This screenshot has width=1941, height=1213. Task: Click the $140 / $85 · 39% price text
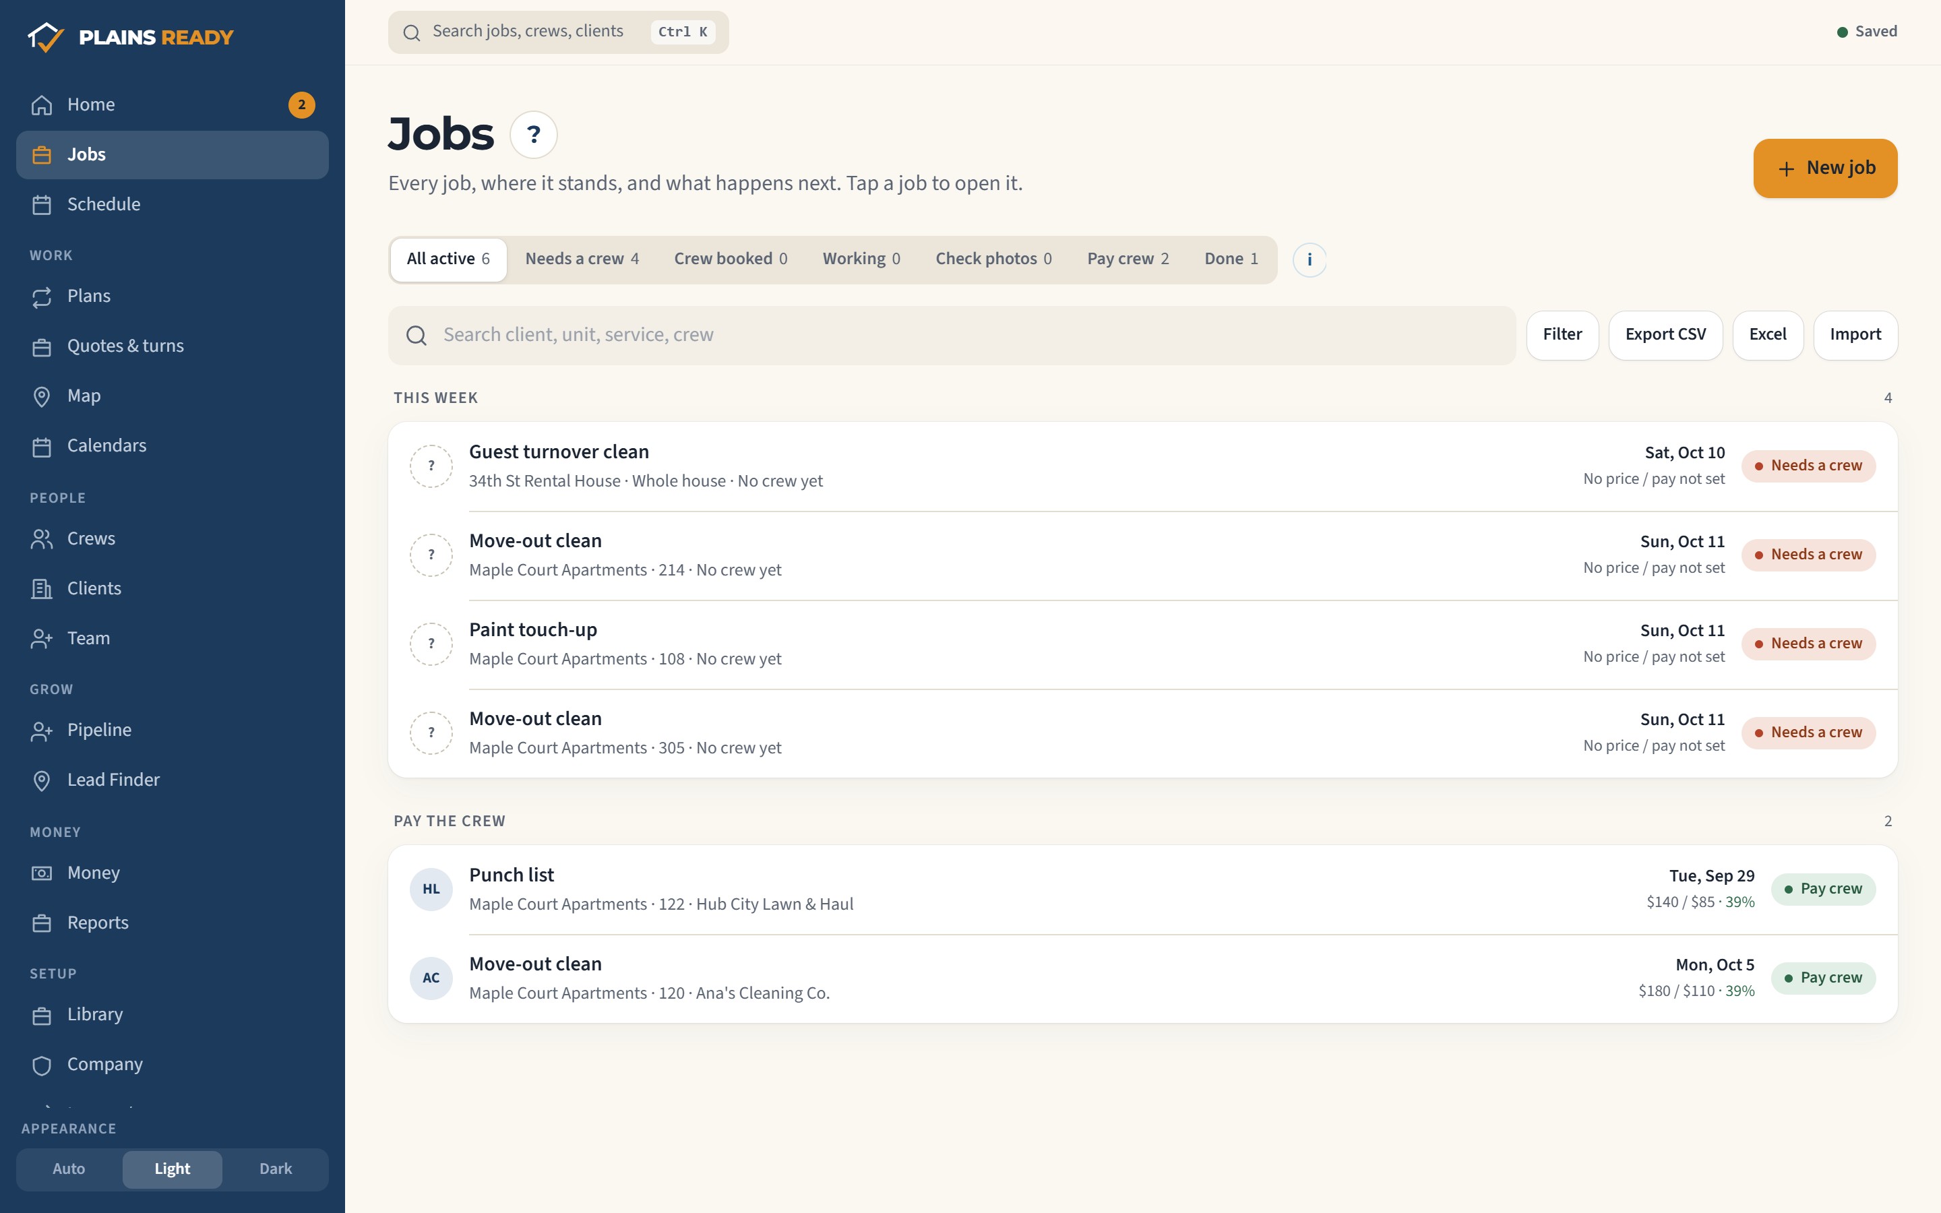(1700, 902)
